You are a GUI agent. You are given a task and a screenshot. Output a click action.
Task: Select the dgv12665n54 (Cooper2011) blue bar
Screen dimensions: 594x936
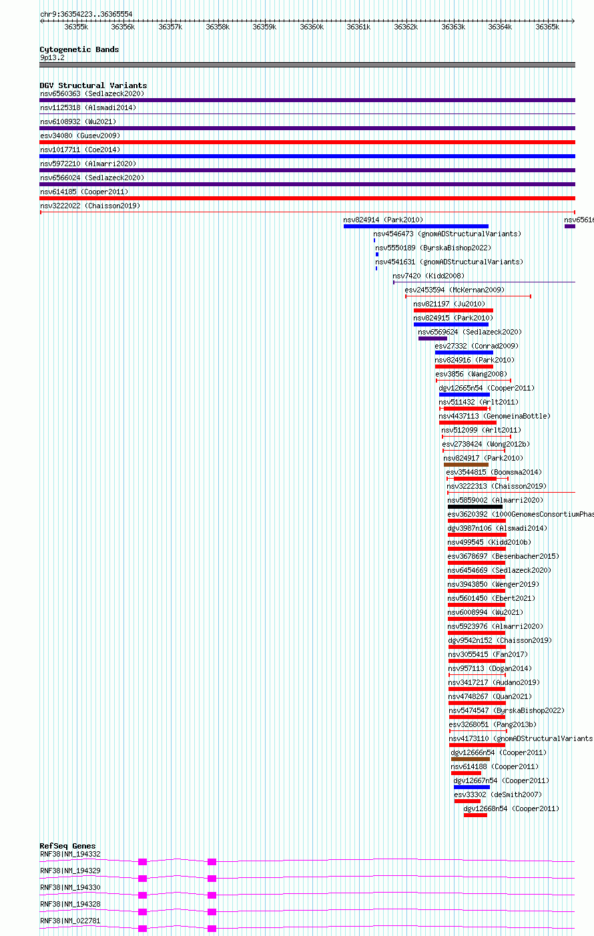pos(464,395)
